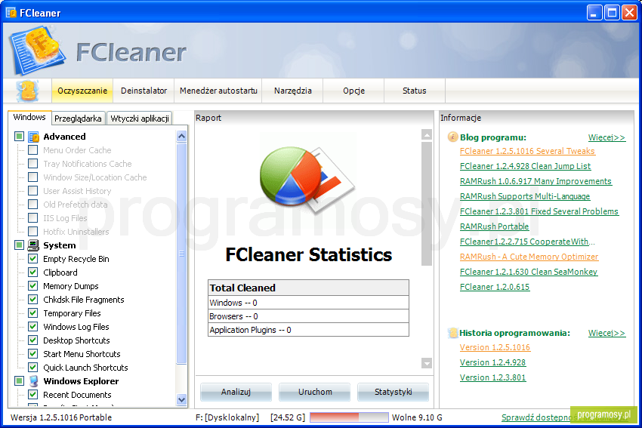Click the Blog programu info icon

[452, 137]
